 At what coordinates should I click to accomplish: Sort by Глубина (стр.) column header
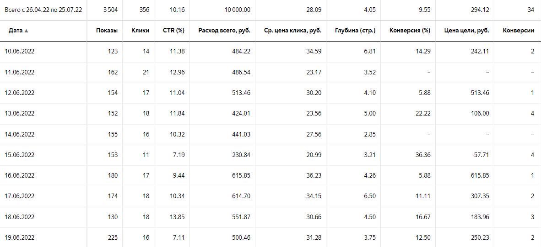coord(355,31)
